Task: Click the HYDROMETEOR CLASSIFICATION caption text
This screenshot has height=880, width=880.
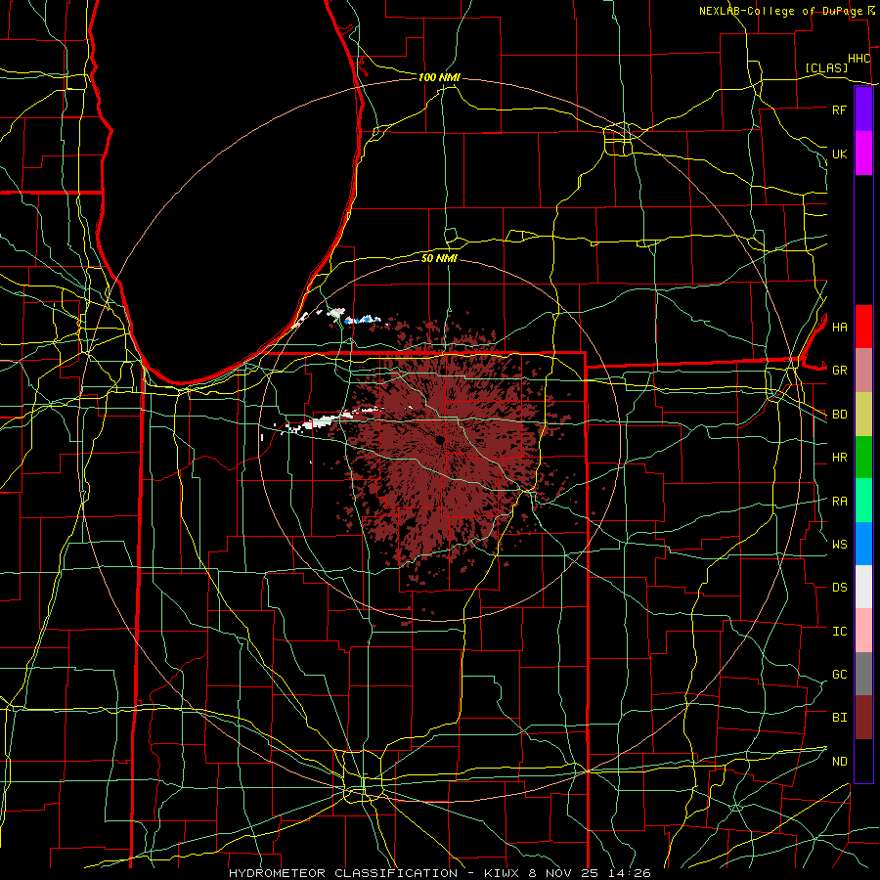Action: click(x=343, y=873)
